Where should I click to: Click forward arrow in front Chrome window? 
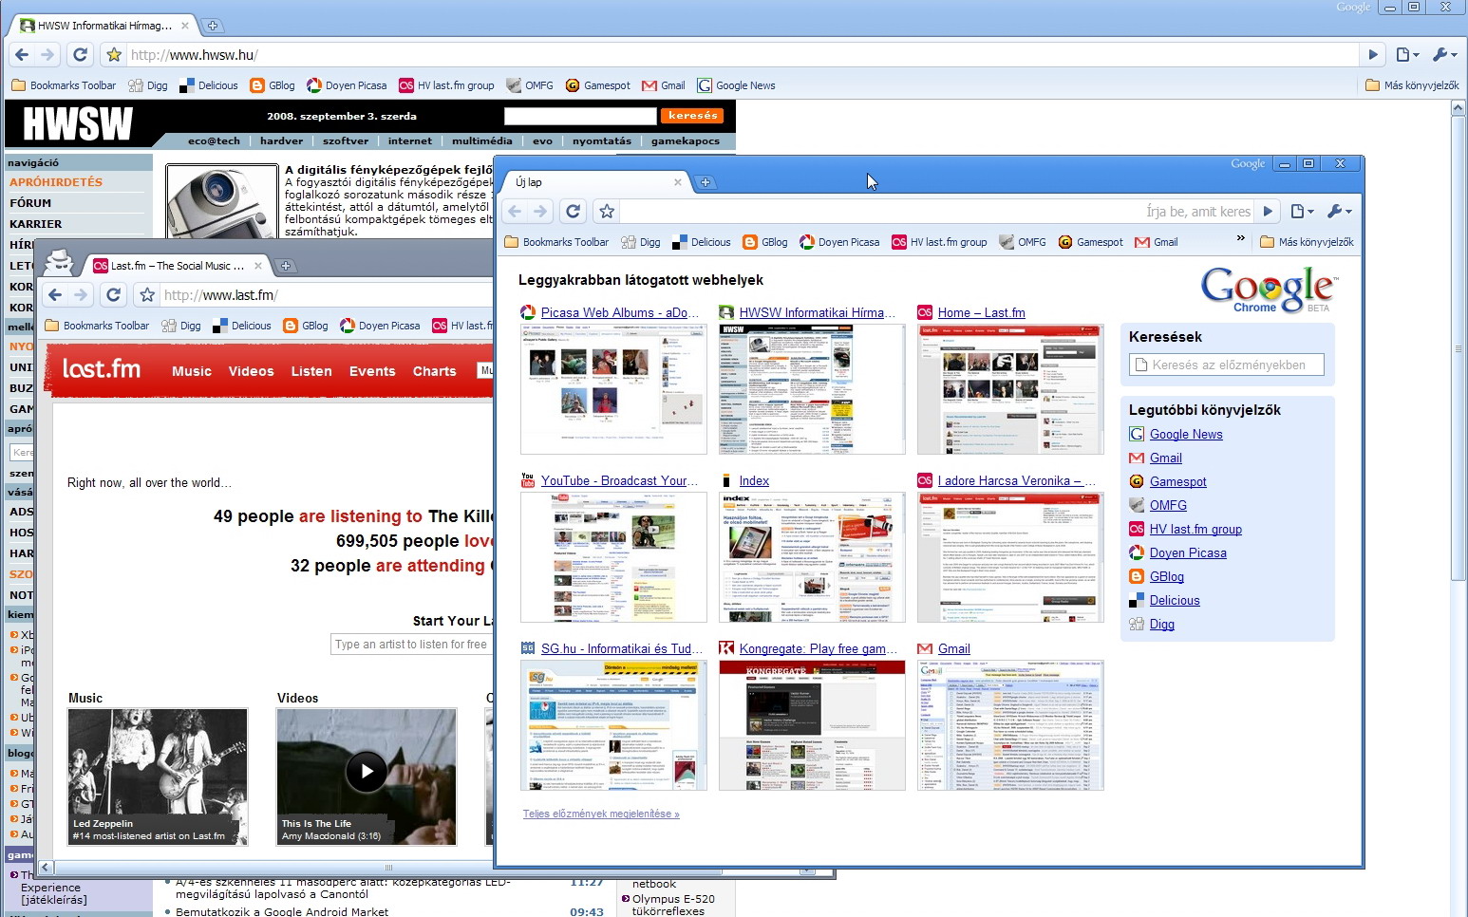(539, 211)
